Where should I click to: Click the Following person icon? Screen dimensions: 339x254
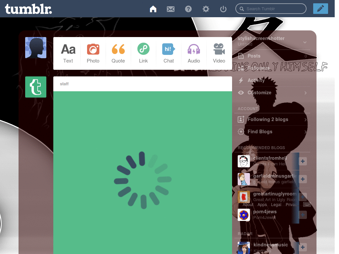241,119
